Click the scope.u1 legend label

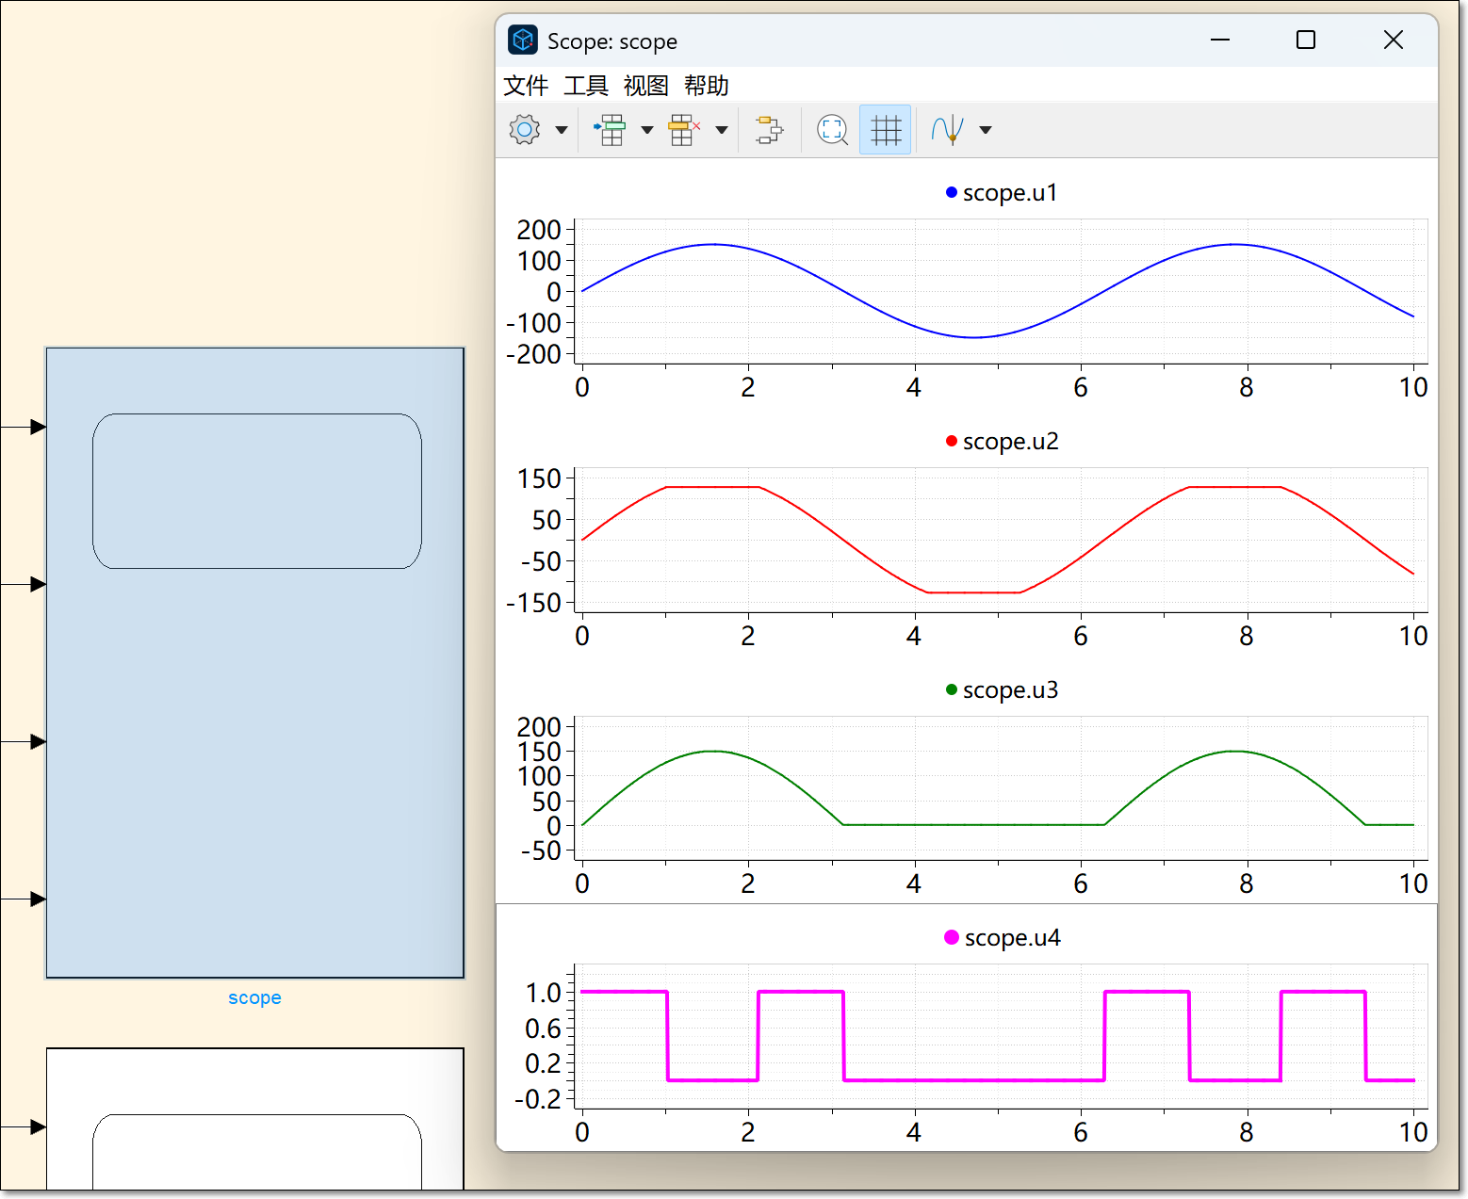click(x=1010, y=193)
